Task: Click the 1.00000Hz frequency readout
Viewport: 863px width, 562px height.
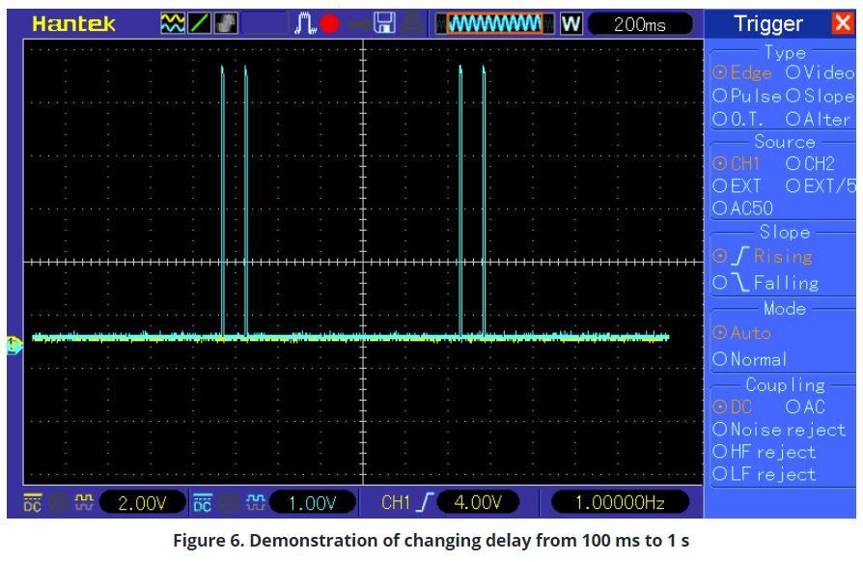Action: point(621,502)
